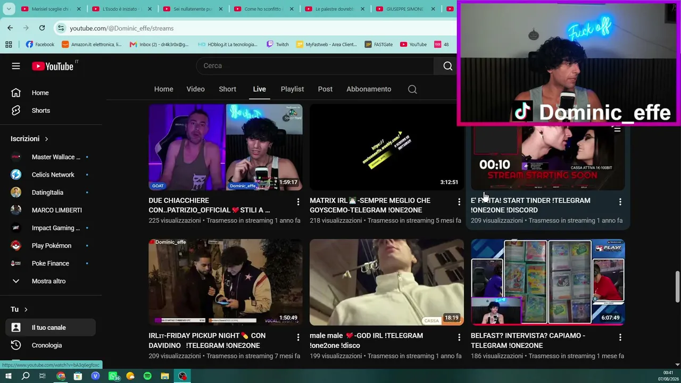Image resolution: width=681 pixels, height=383 pixels.
Task: Open the Amazon.it bookmark
Action: pyautogui.click(x=92, y=45)
